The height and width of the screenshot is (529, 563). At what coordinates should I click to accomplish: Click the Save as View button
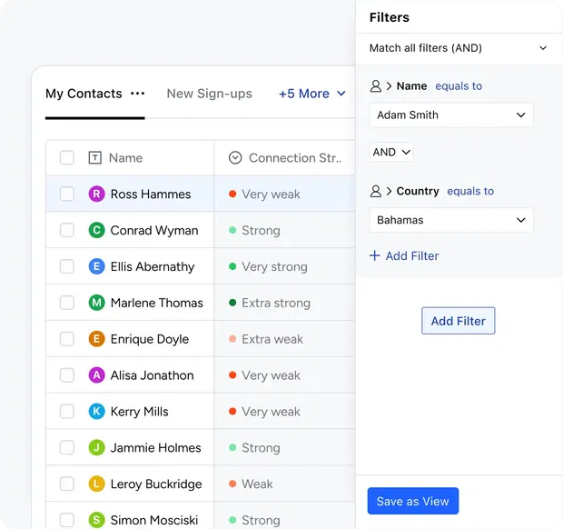pos(413,501)
